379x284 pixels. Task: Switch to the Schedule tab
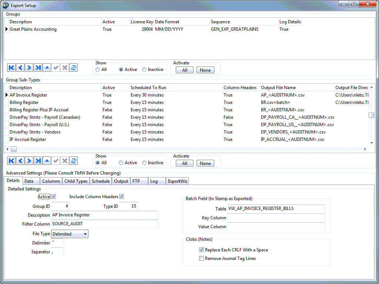(x=101, y=181)
